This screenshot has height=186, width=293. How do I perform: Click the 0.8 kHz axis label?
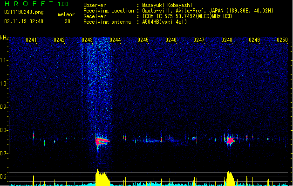4,130
